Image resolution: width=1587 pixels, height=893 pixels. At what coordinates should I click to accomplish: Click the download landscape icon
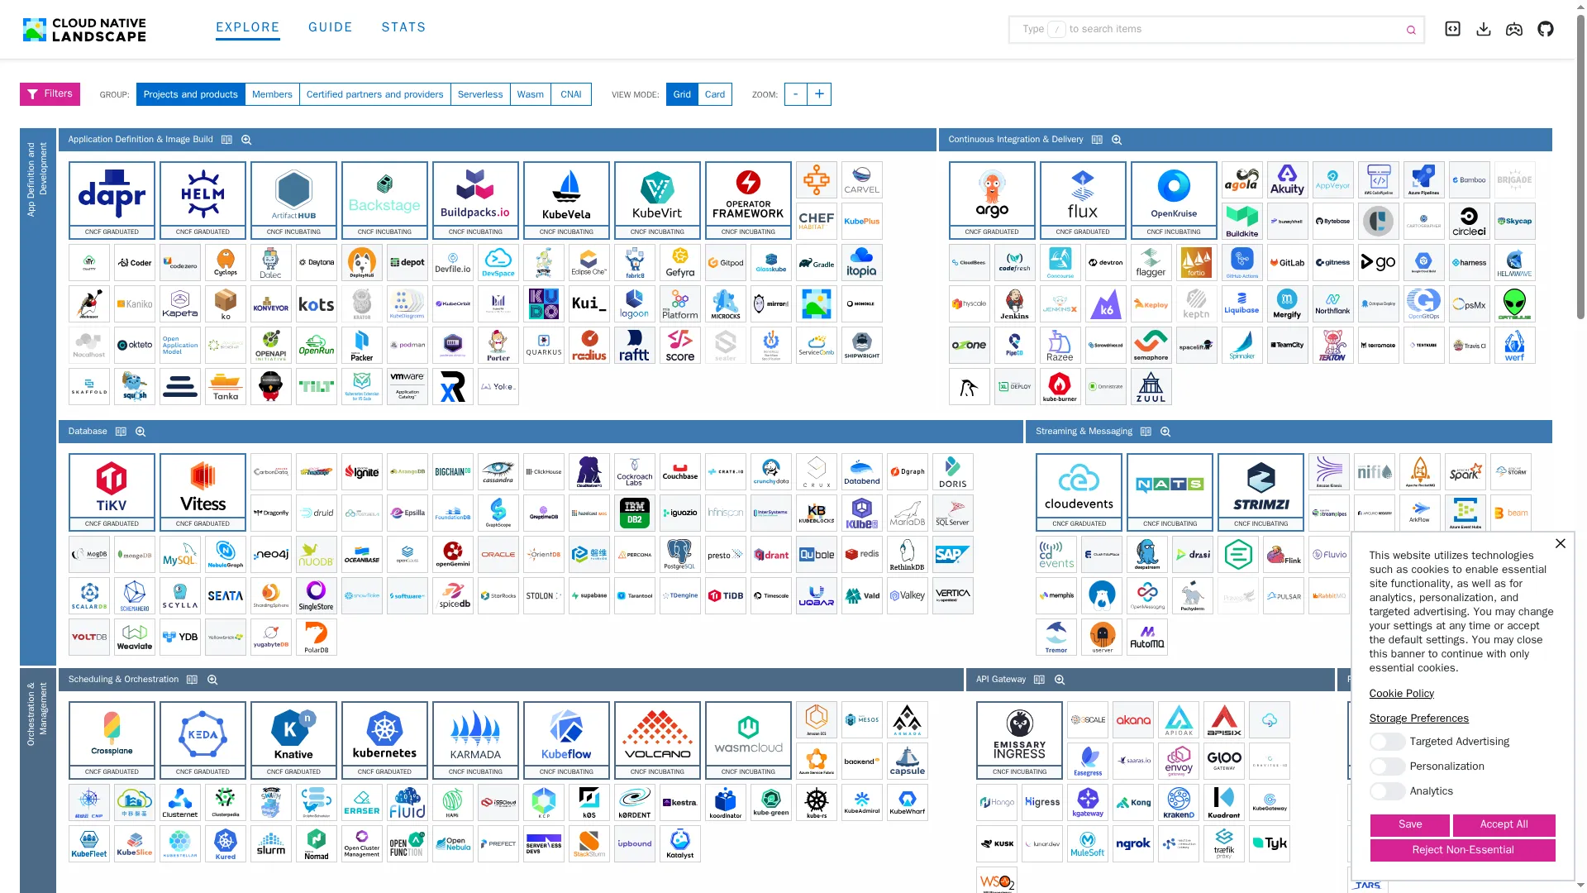coord(1483,29)
